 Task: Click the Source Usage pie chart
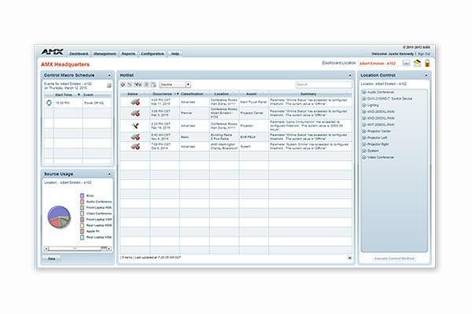[x=59, y=217]
